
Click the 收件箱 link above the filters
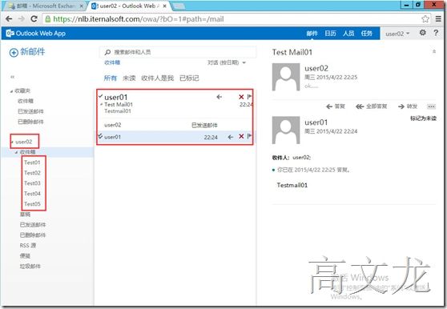[x=112, y=62]
